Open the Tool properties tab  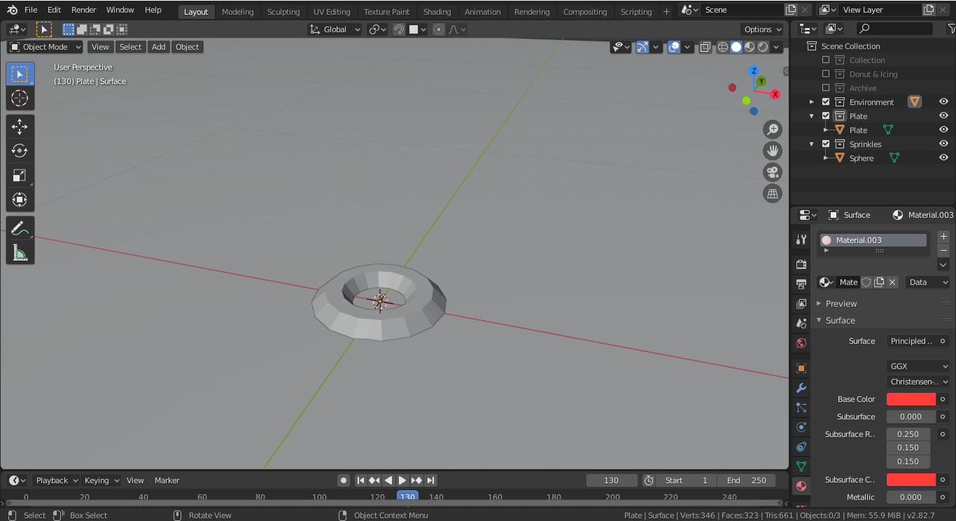tap(801, 239)
